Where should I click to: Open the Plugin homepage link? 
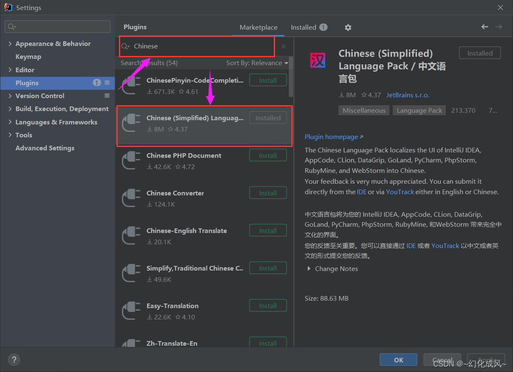point(334,137)
